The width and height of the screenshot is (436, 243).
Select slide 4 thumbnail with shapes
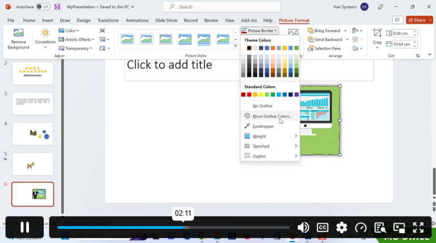(x=32, y=134)
